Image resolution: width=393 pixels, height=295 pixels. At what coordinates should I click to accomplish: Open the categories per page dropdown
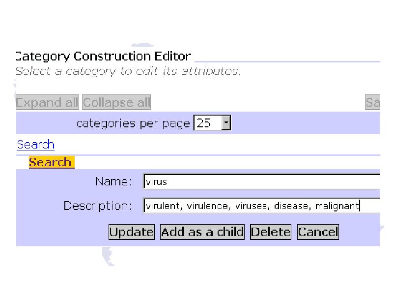point(212,123)
